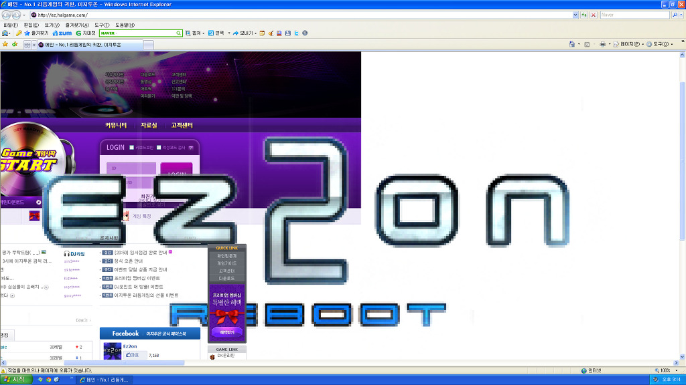Screen dimensions: 686x385
Task: Click the Stop loading red X button
Action: (x=593, y=15)
